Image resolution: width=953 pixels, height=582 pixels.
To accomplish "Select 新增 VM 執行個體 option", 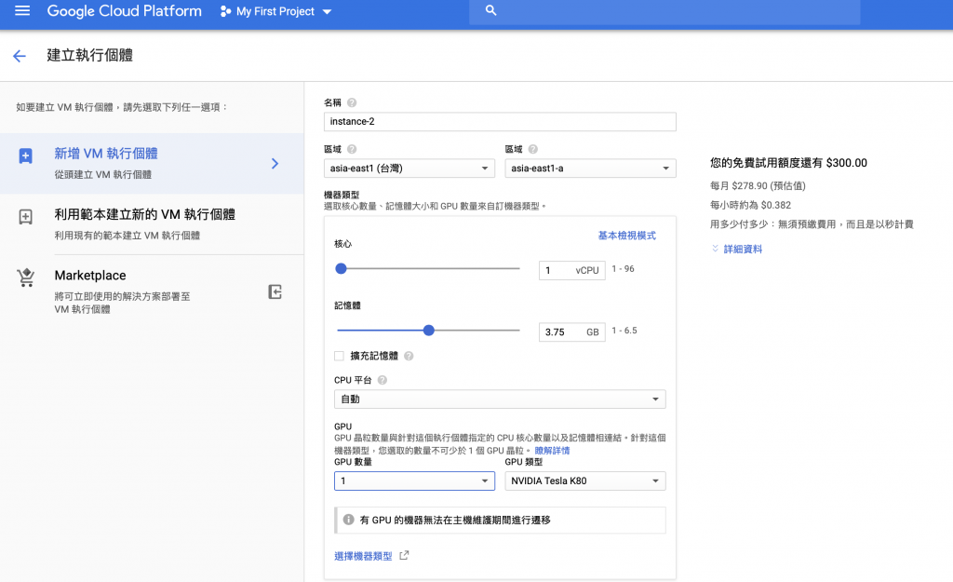I will [x=152, y=163].
